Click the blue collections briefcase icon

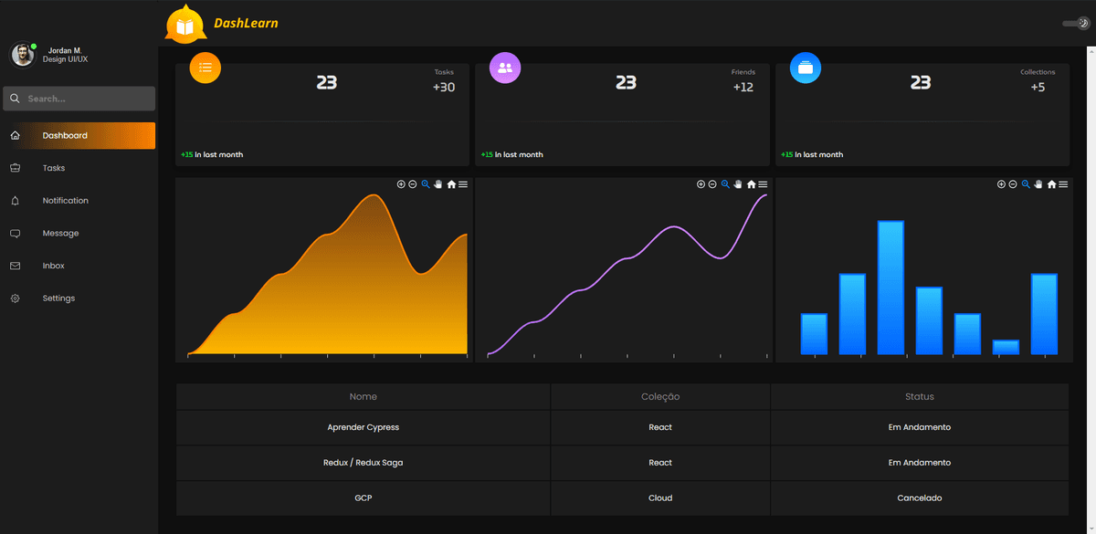805,68
